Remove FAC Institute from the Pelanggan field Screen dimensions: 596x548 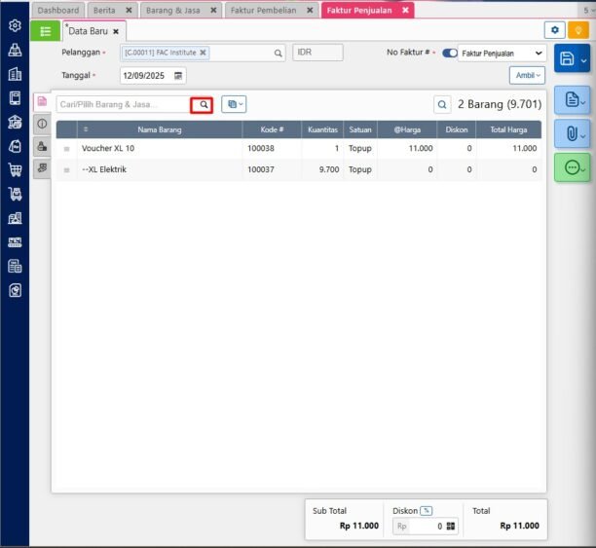(x=203, y=54)
